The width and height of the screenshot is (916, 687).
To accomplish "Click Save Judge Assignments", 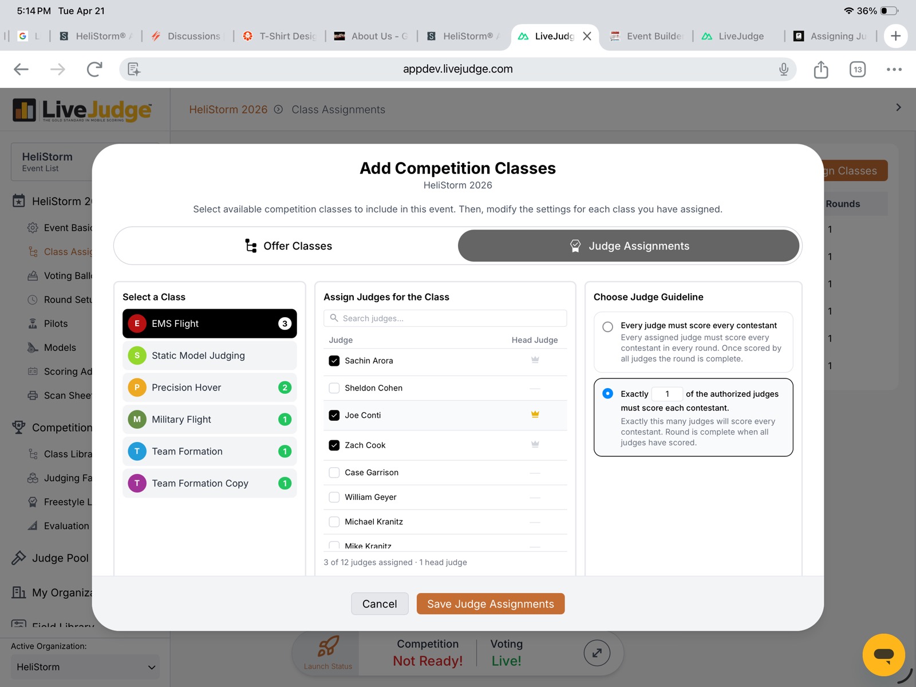I will 491,604.
